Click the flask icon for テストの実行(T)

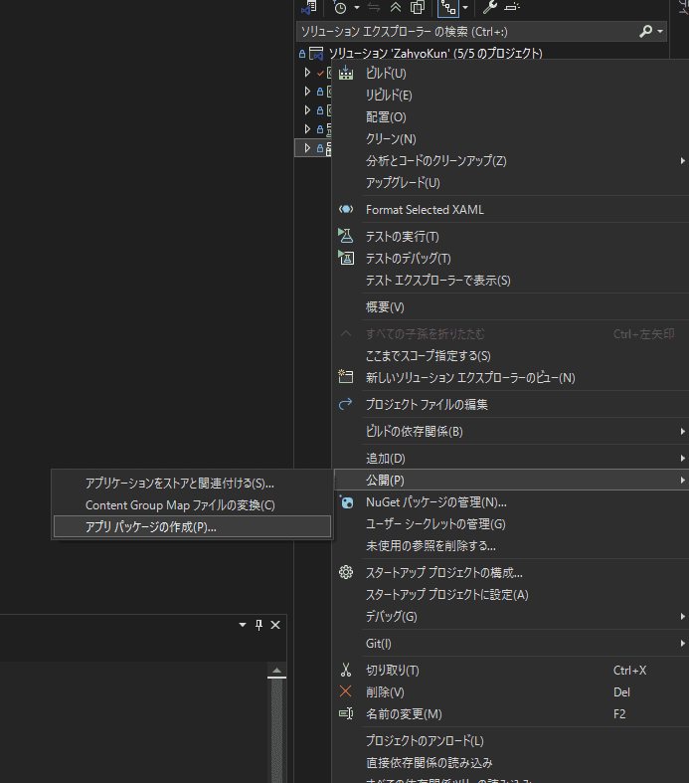346,236
